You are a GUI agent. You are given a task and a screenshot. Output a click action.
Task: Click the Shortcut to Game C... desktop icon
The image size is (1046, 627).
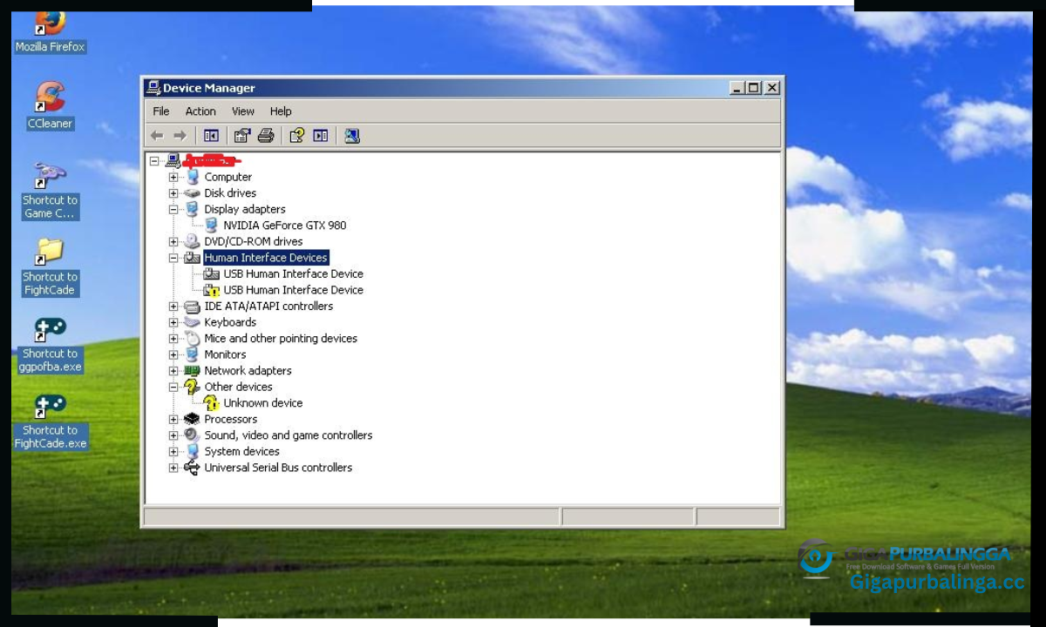(50, 175)
